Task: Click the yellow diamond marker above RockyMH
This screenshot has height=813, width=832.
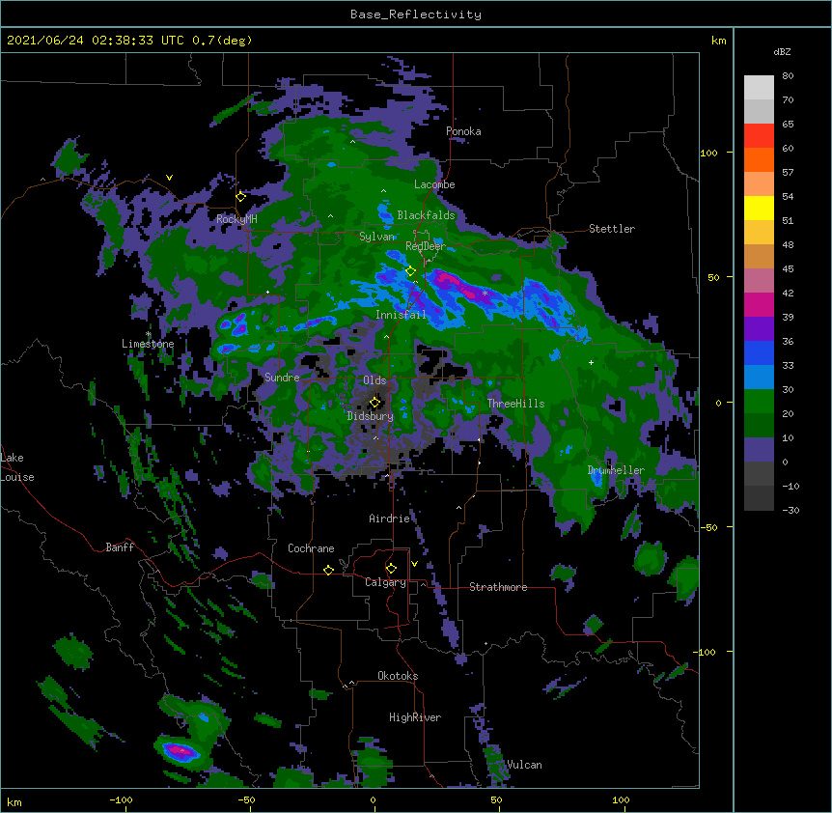Action: coord(241,197)
